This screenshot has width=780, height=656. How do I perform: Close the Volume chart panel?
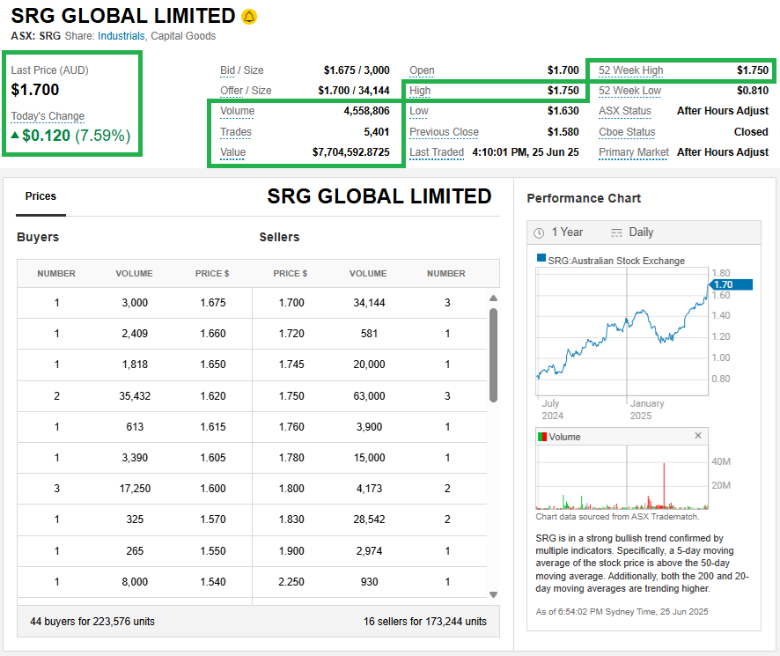pos(698,436)
